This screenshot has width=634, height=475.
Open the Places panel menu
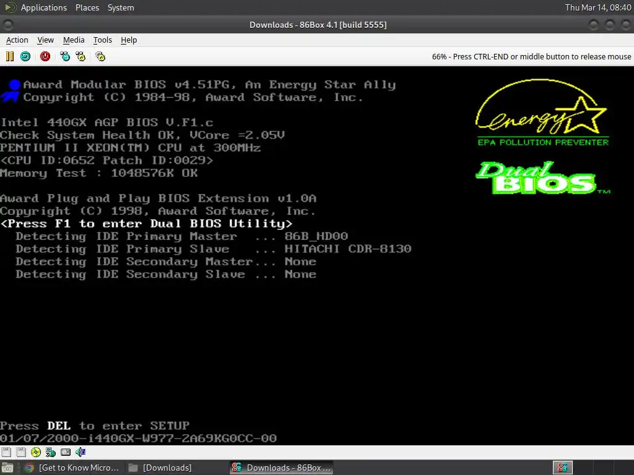87,7
